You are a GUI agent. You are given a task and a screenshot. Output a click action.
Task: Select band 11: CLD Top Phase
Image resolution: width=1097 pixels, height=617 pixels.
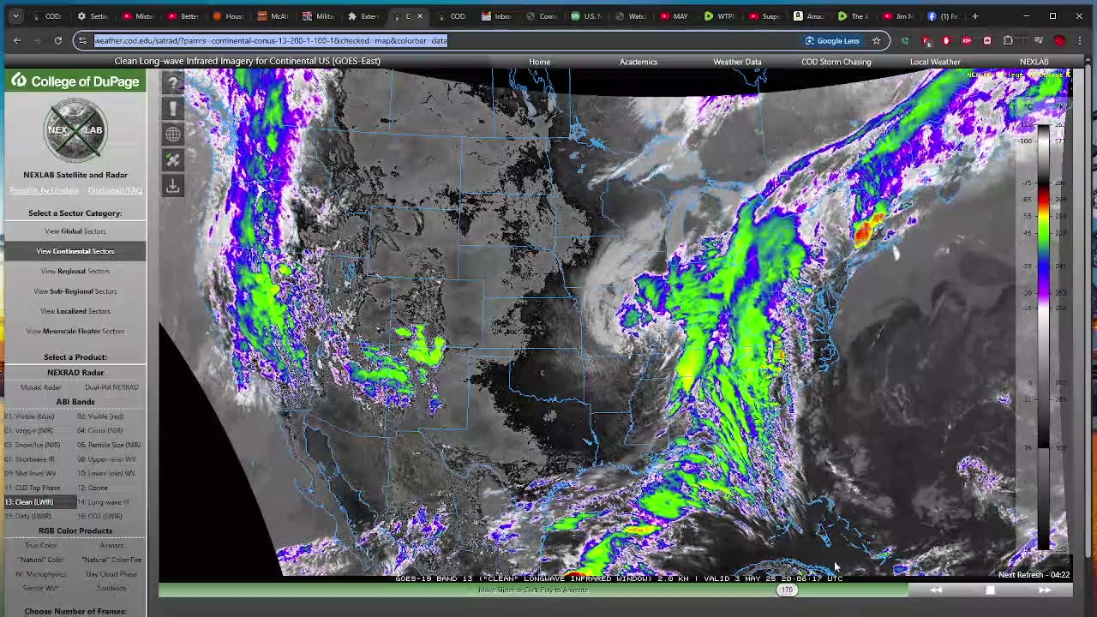[33, 488]
